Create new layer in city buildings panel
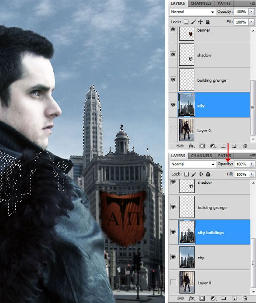Image resolution: width=256 pixels, height=303 pixels. [x=234, y=298]
